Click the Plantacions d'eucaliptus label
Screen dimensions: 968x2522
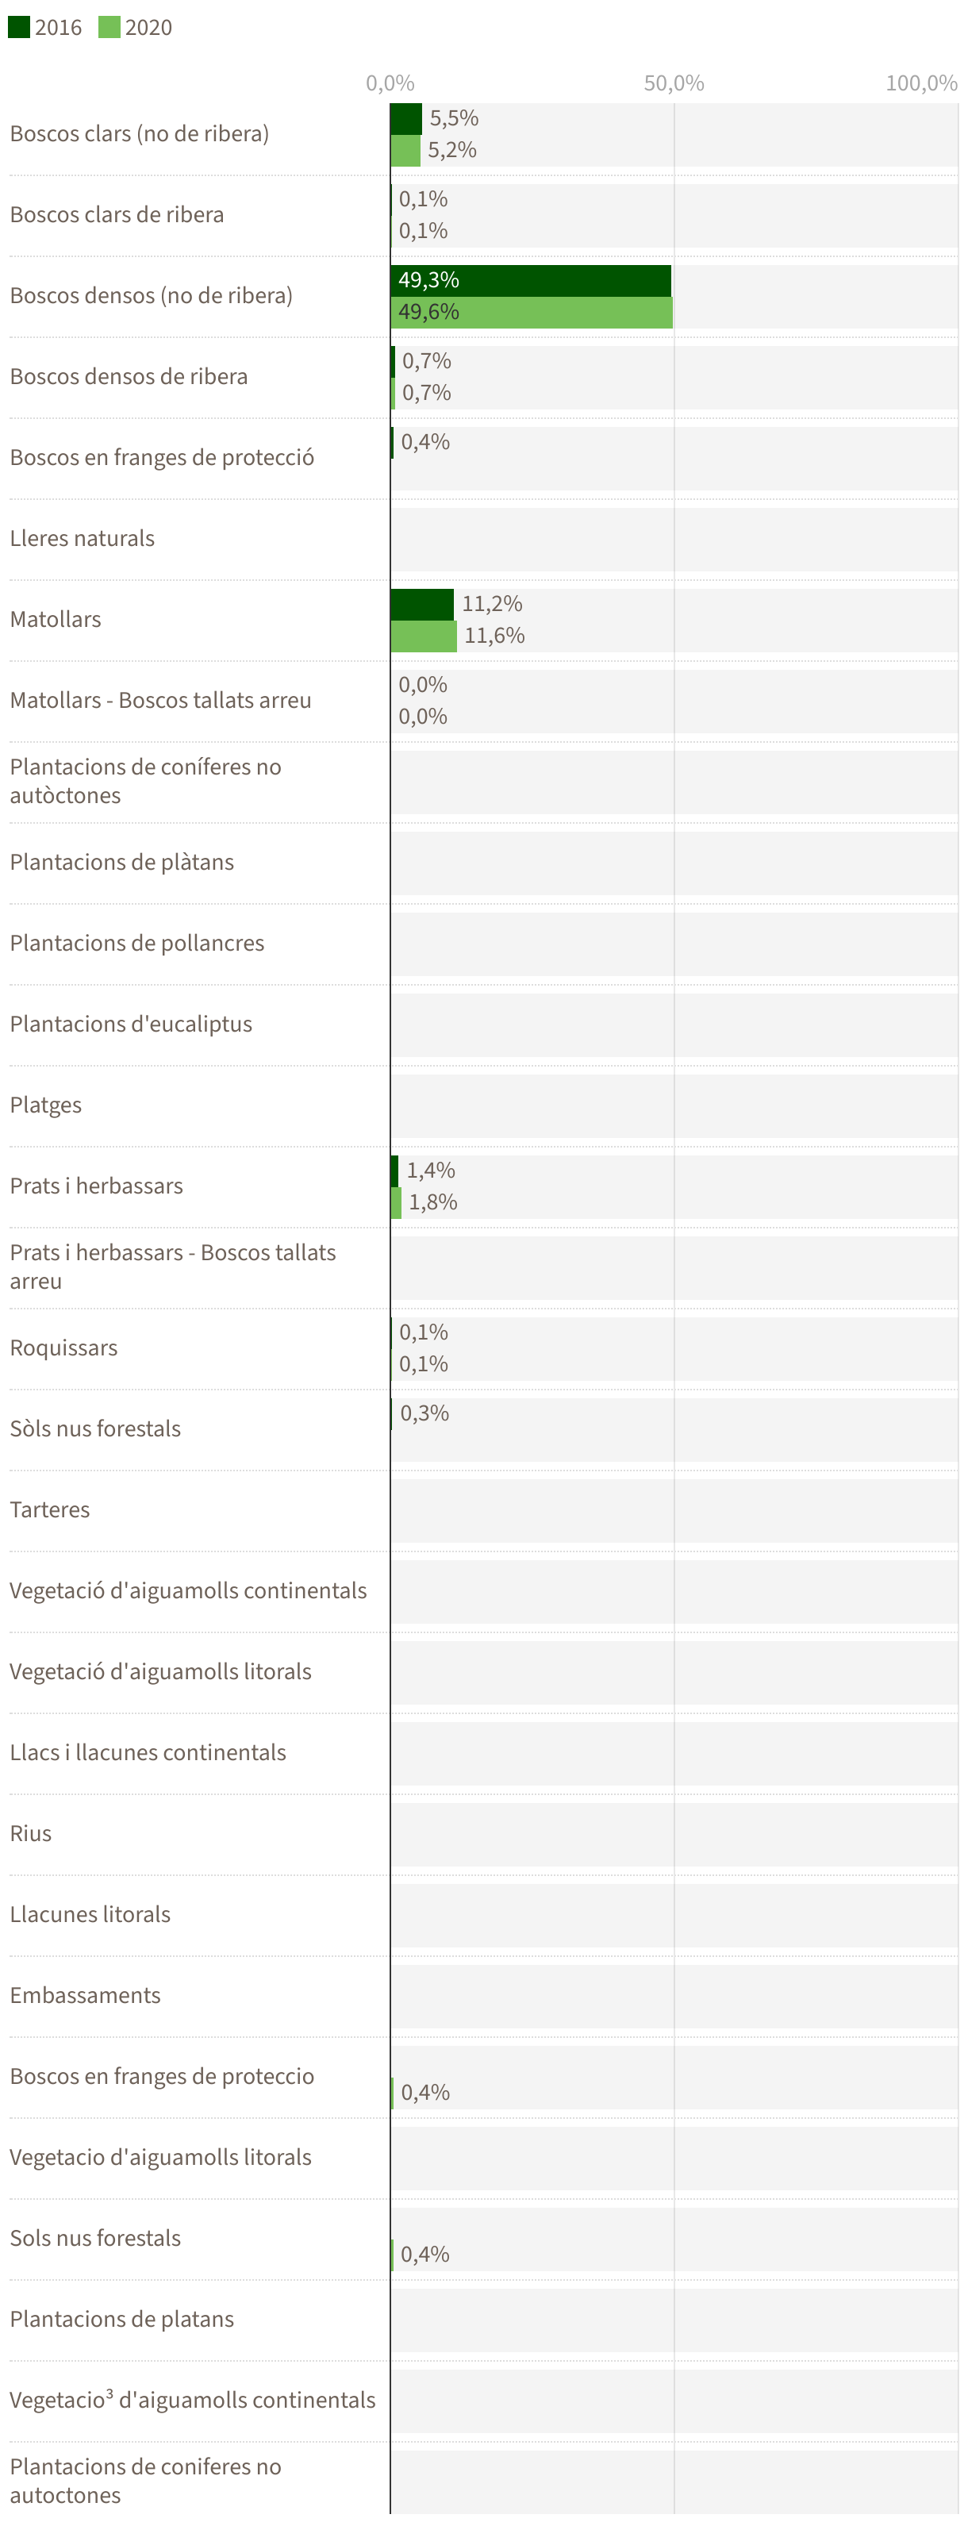click(x=130, y=1024)
